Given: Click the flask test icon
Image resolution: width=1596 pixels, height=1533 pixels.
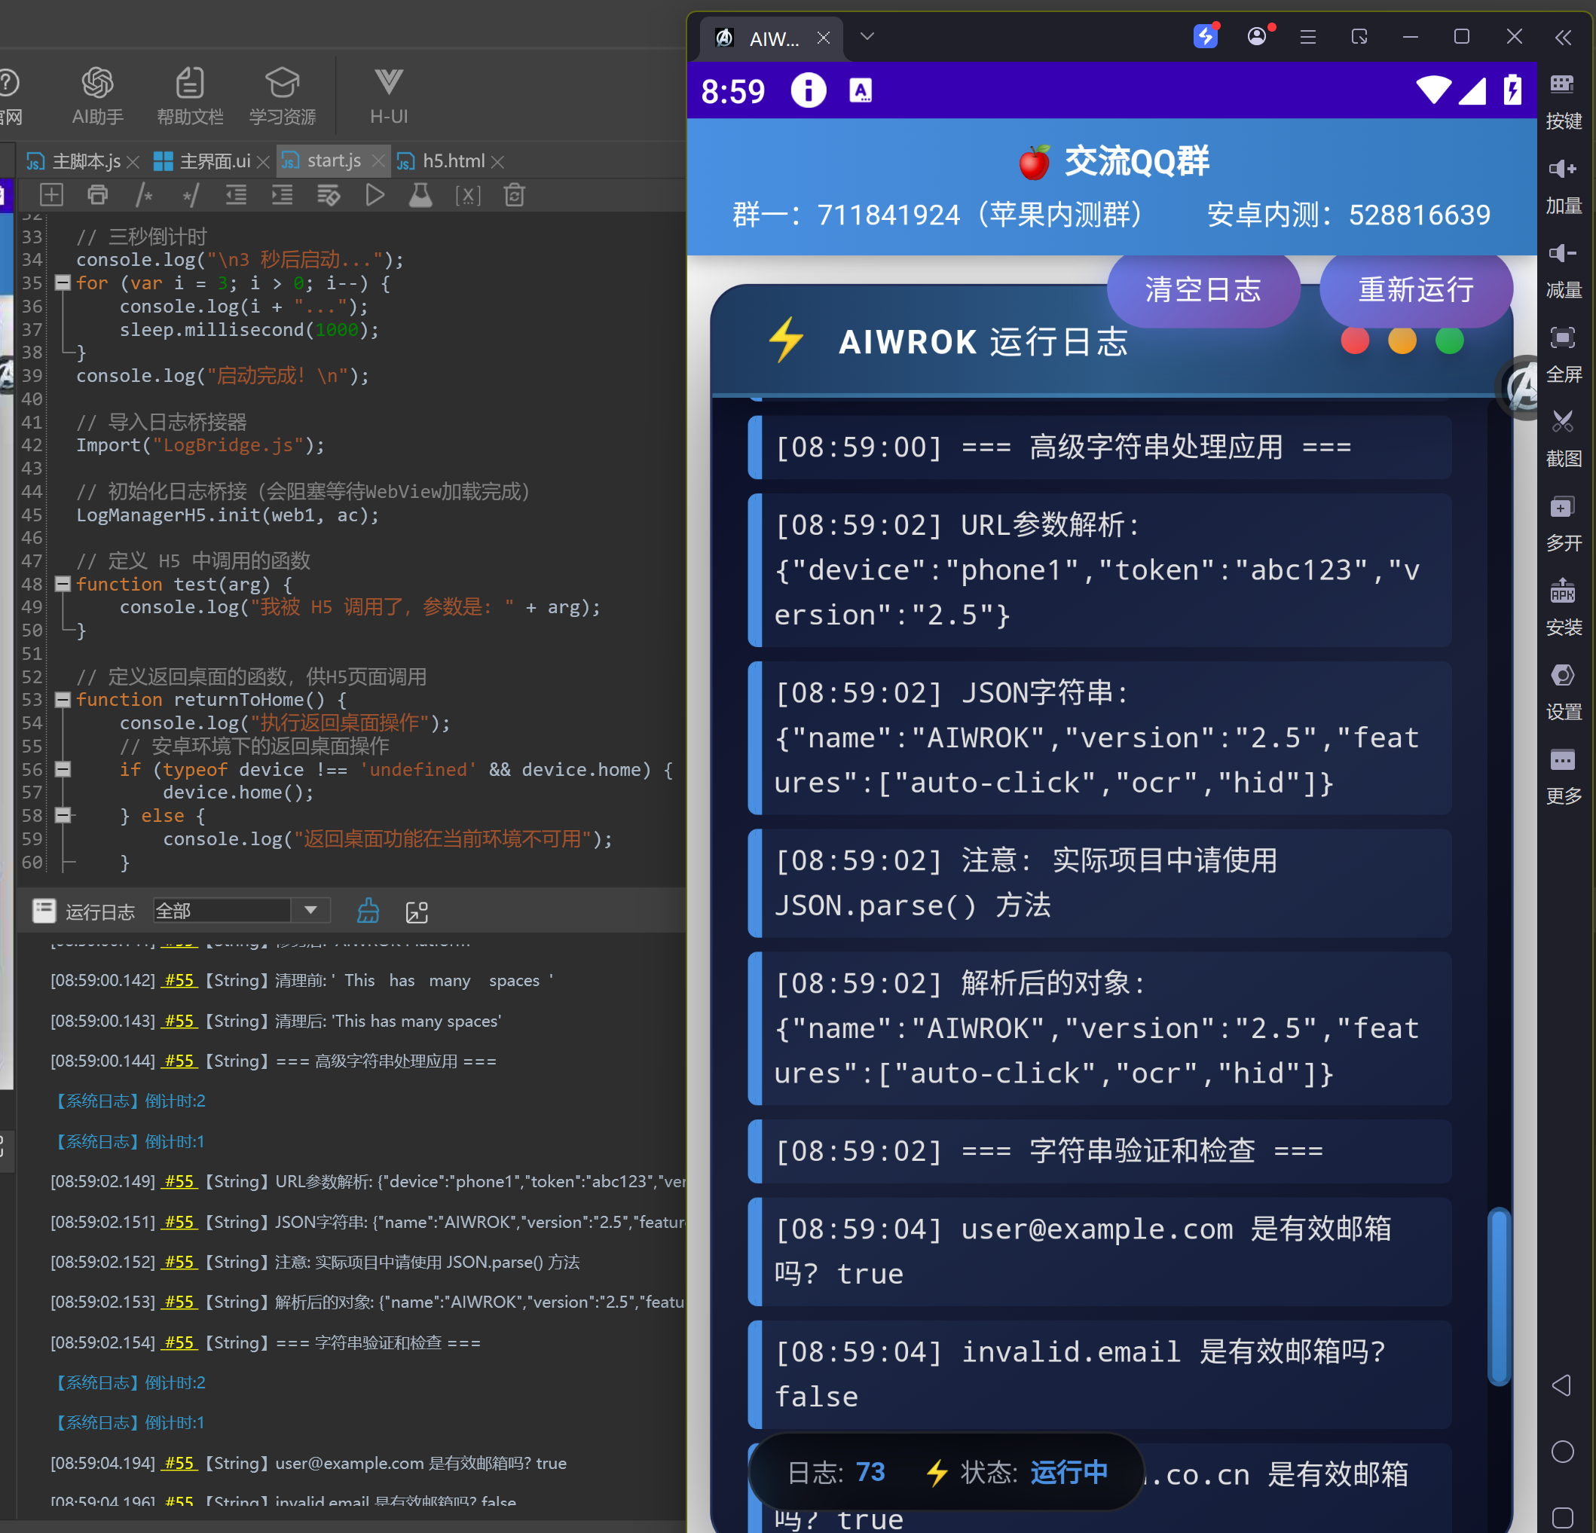Looking at the screenshot, I should pyautogui.click(x=420, y=194).
